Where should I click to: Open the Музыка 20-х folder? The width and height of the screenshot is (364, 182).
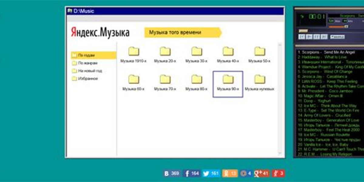click(165, 55)
